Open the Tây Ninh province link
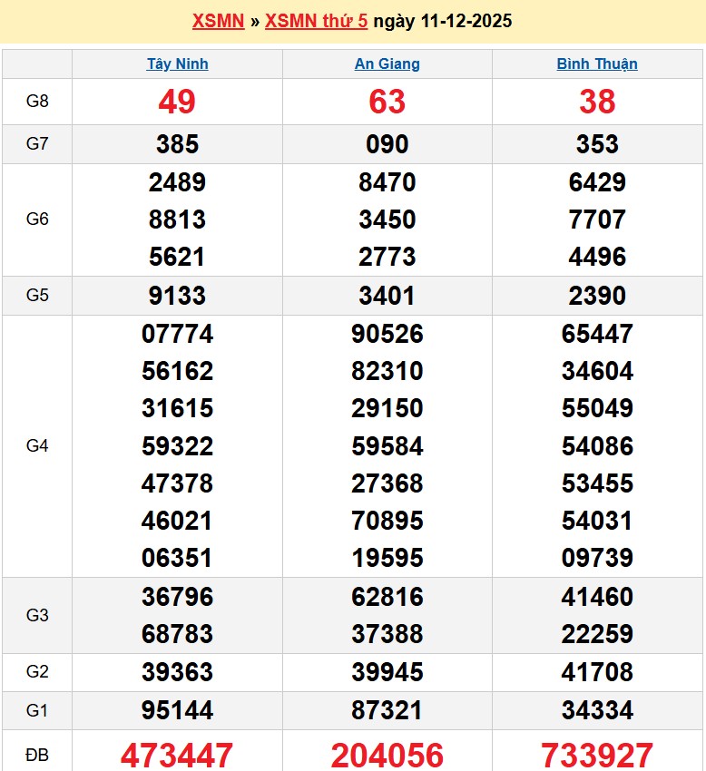The width and height of the screenshot is (706, 771). 177,63
